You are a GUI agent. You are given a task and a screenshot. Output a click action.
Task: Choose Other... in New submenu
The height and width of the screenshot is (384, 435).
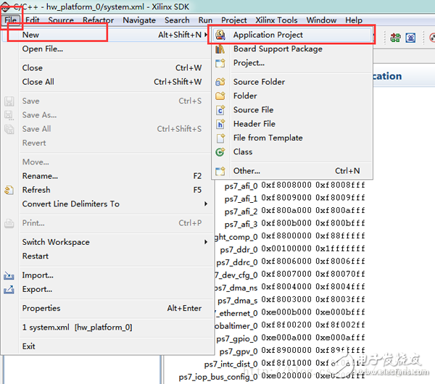(246, 171)
